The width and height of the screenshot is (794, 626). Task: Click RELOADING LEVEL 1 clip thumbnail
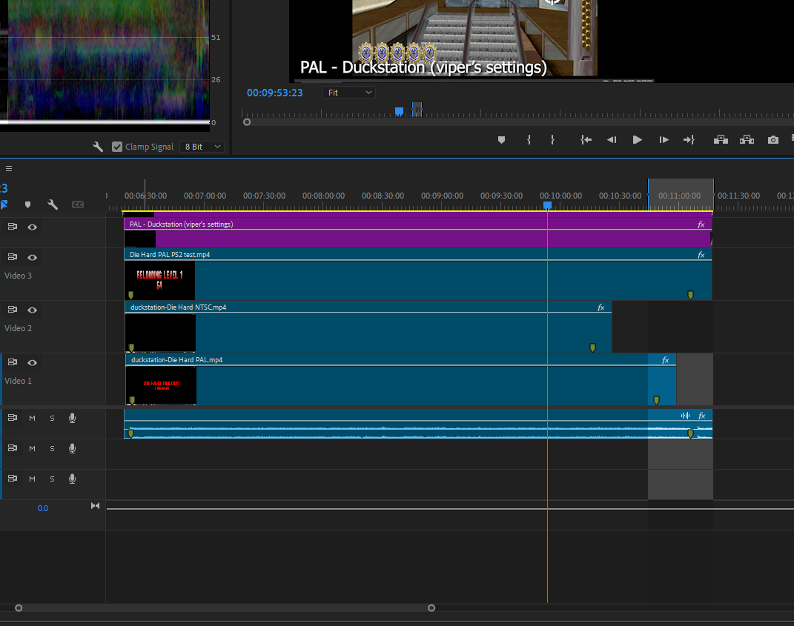[x=159, y=280]
